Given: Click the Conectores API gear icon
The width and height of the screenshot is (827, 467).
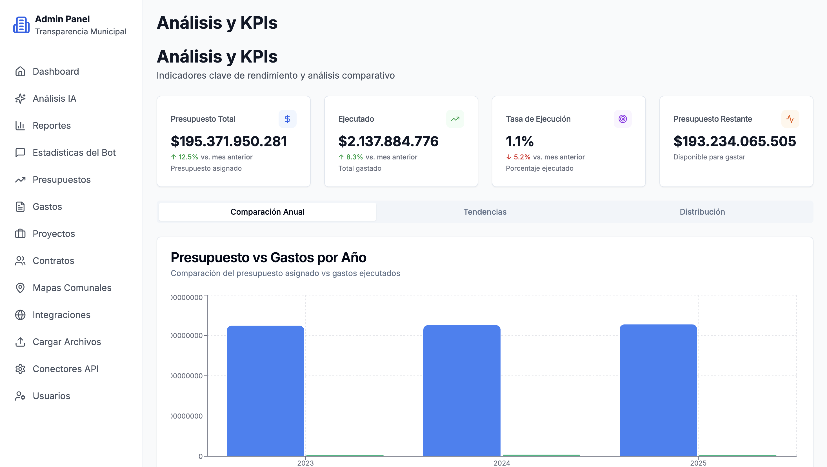Looking at the screenshot, I should pos(20,369).
